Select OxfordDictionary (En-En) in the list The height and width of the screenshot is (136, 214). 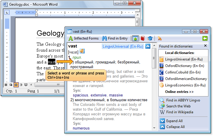pyautogui.click(x=184, y=66)
